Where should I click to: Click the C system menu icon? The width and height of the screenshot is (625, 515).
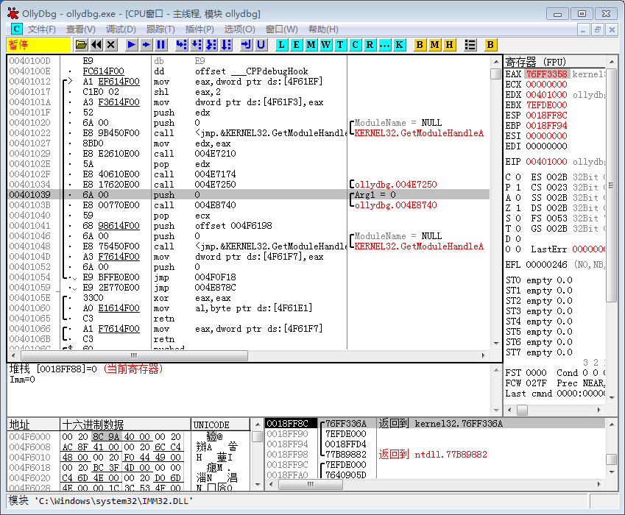[x=16, y=29]
